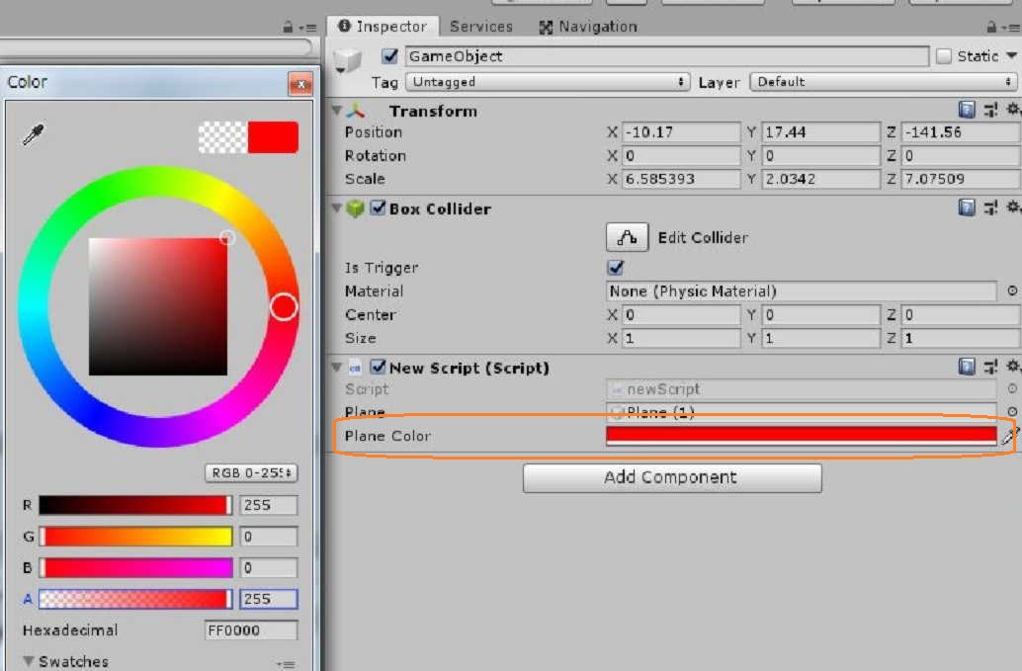Open Transform component help icon
Screen dimensions: 1022x671
click(x=967, y=111)
